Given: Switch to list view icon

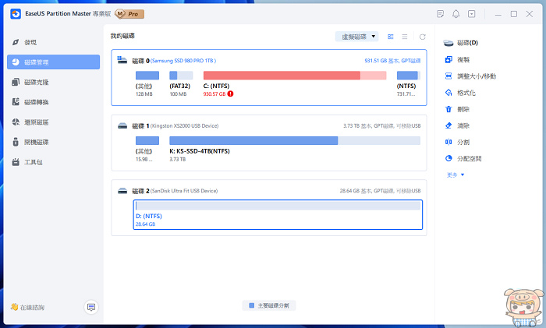Looking at the screenshot, I should pyautogui.click(x=404, y=37).
